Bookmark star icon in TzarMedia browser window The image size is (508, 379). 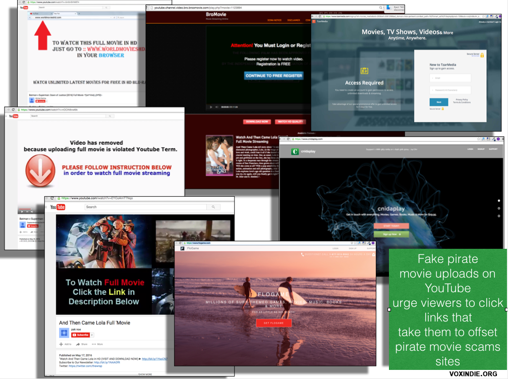click(483, 16)
